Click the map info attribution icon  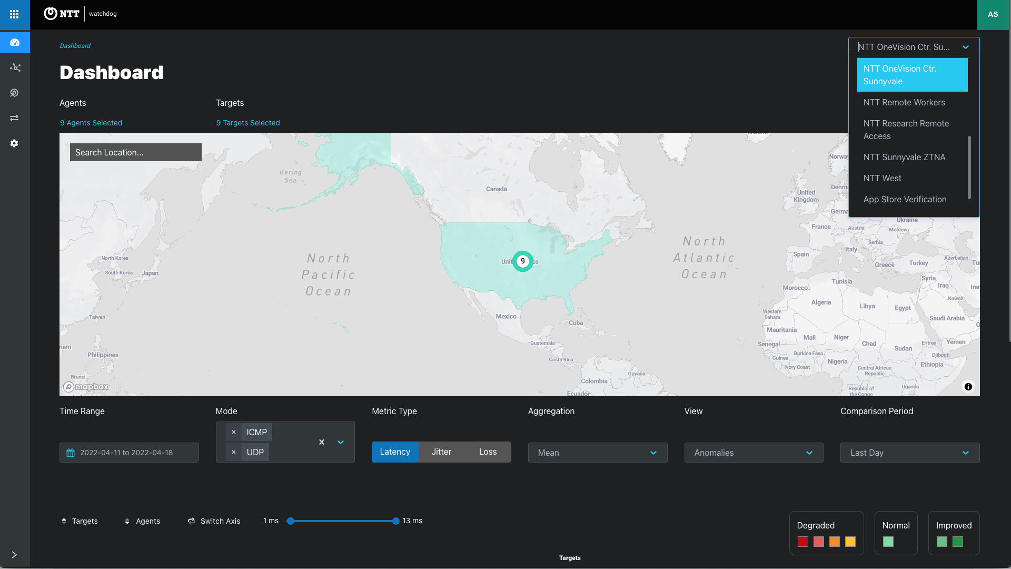968,387
